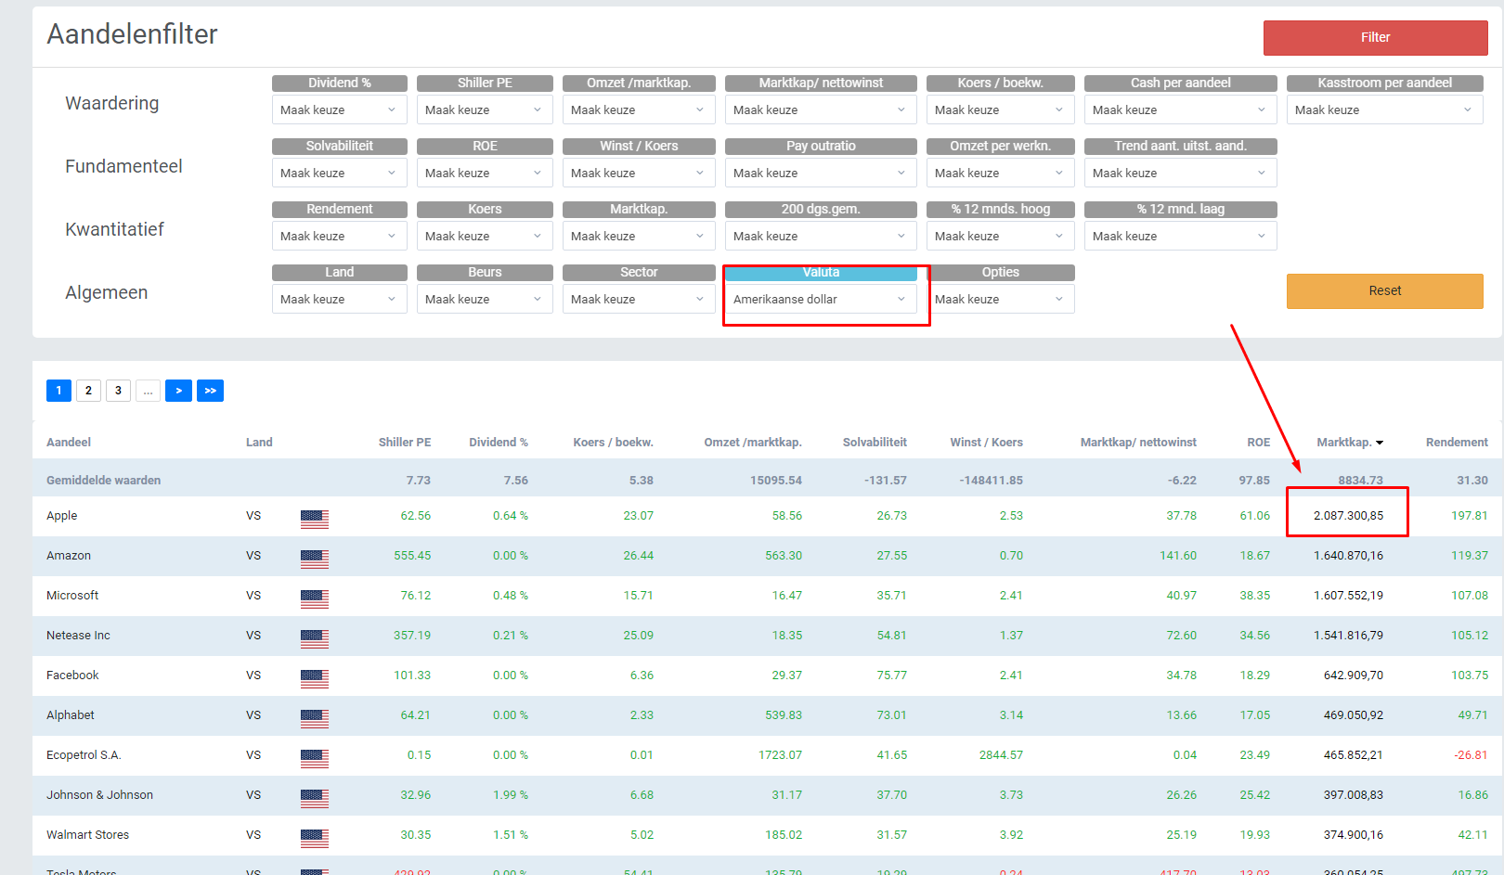This screenshot has height=875, width=1504.
Task: Open the Land filter dropdown
Action: (x=339, y=299)
